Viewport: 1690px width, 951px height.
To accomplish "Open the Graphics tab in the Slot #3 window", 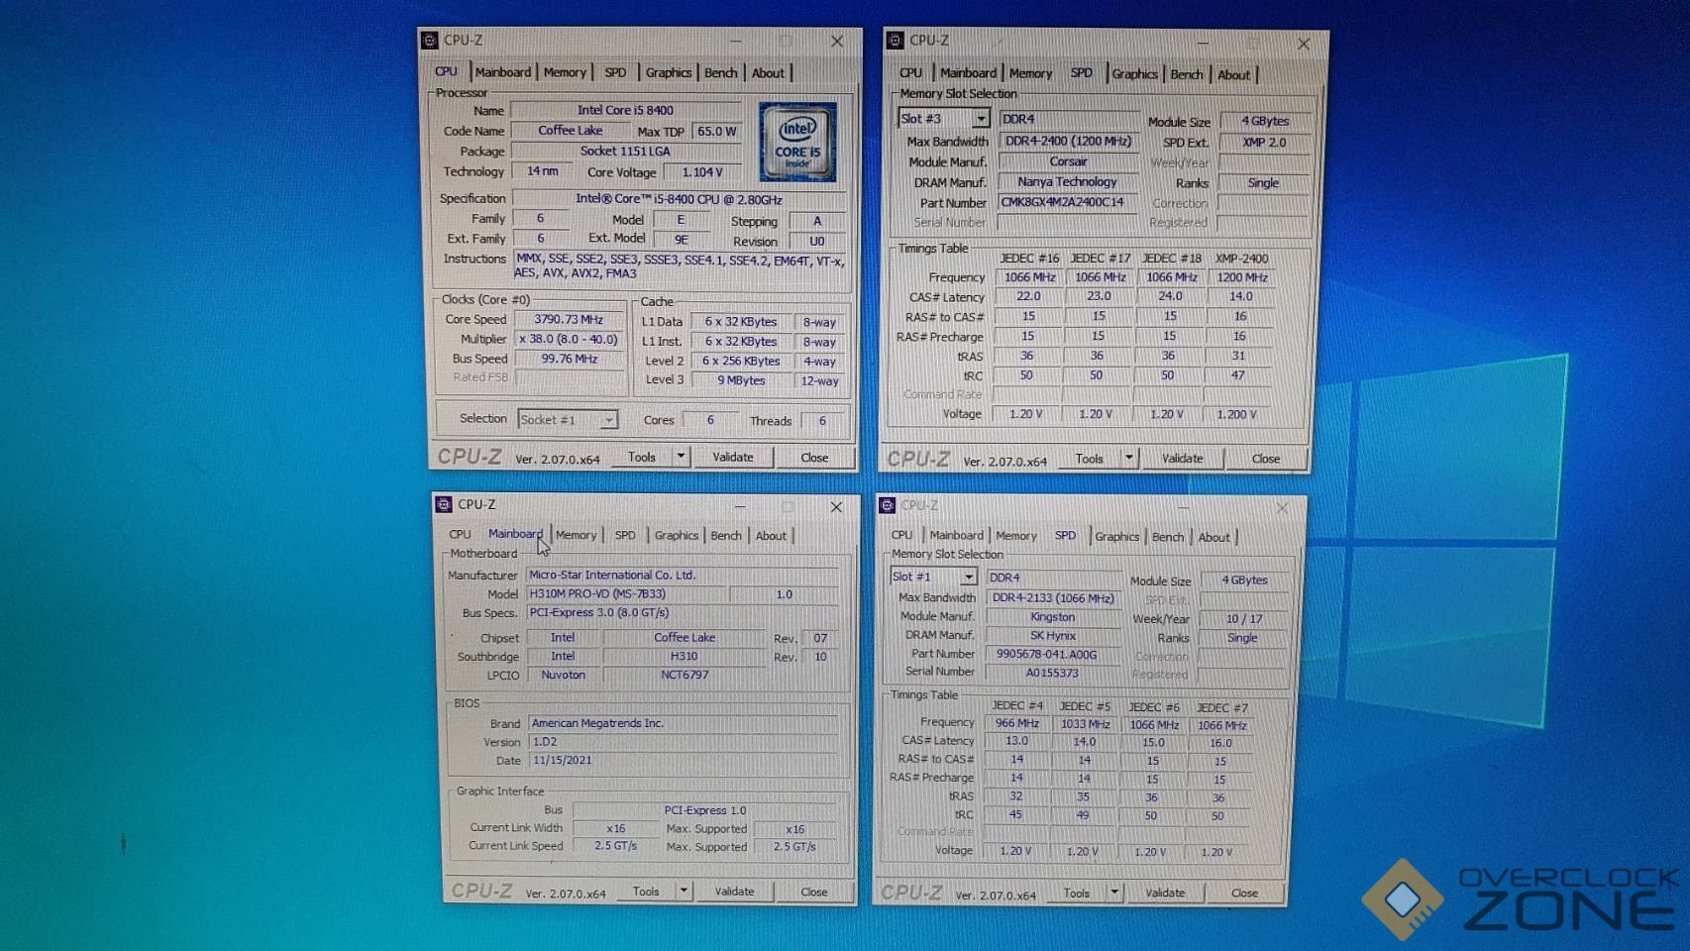I will click(1134, 74).
